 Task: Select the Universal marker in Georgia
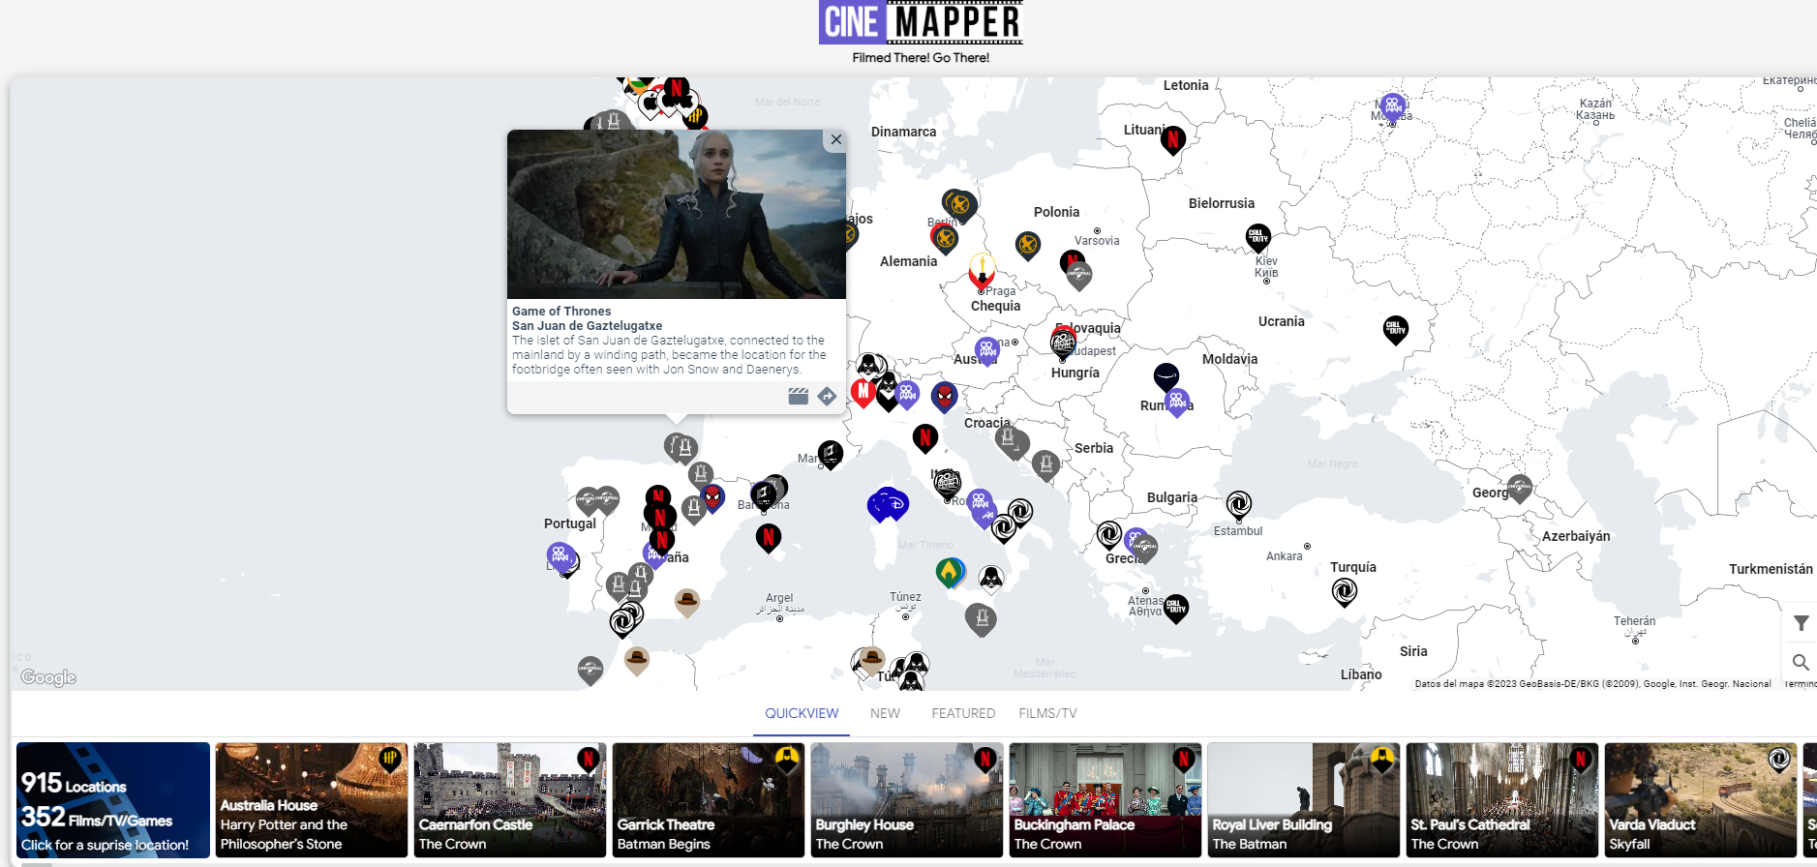pyautogui.click(x=1519, y=488)
